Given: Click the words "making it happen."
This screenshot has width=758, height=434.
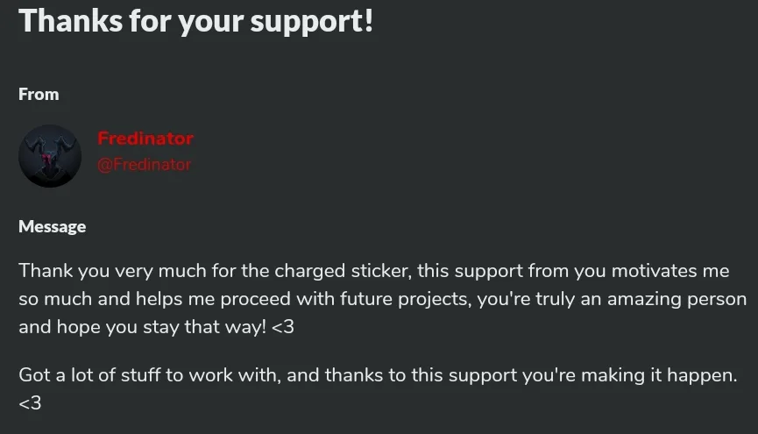Looking at the screenshot, I should click(x=659, y=375).
